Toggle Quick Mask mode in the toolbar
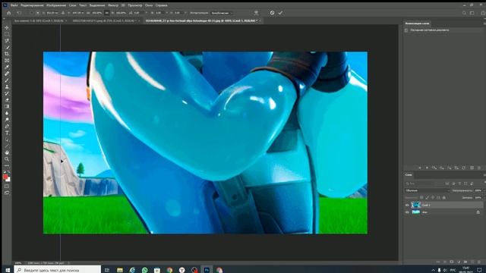This screenshot has height=273, width=486. [7, 187]
